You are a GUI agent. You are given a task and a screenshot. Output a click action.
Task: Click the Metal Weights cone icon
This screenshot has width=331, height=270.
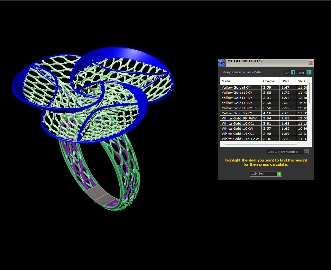pyautogui.click(x=222, y=63)
